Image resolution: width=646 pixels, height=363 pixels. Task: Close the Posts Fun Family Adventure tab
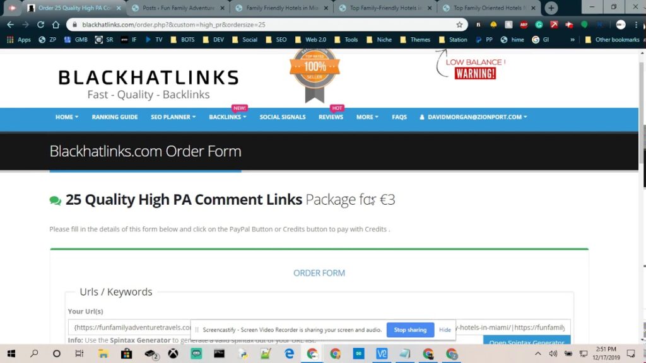pos(223,8)
